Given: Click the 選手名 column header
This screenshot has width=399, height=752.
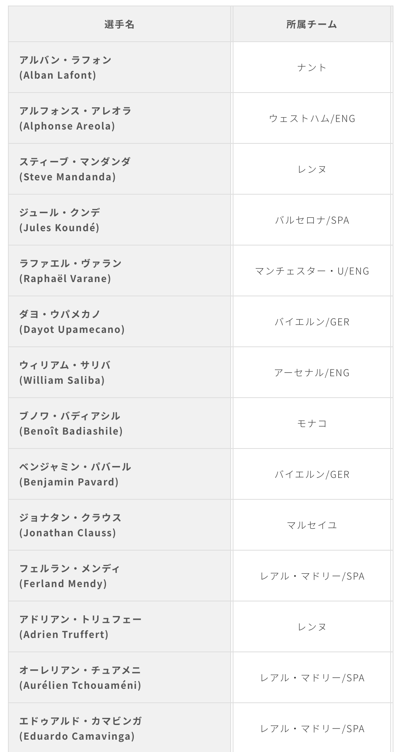Looking at the screenshot, I should coord(120,25).
